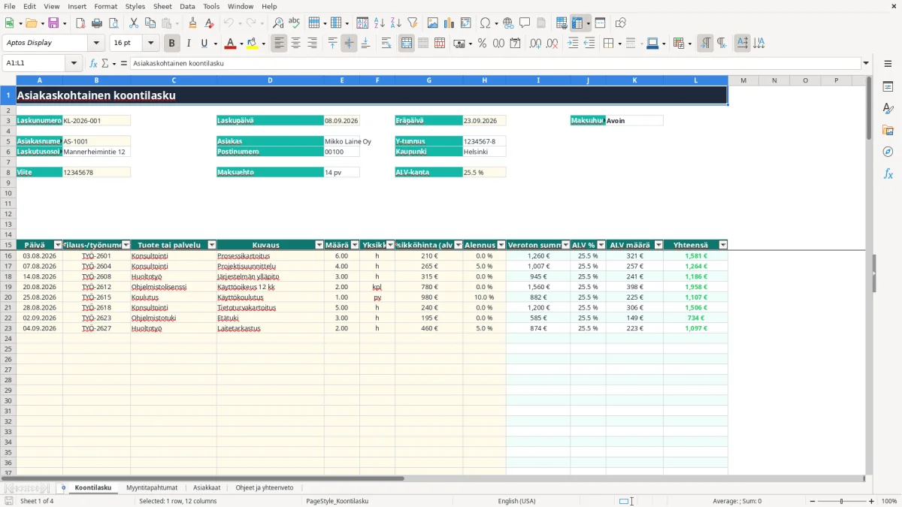Open the Sheet menu
902x507 pixels.
click(162, 6)
